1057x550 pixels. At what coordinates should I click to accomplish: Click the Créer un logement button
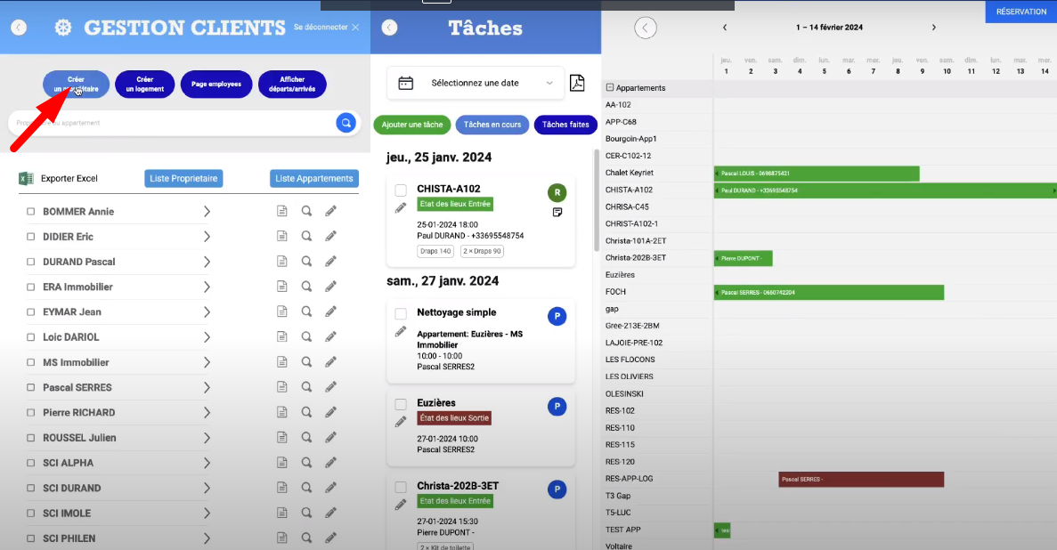pos(144,85)
